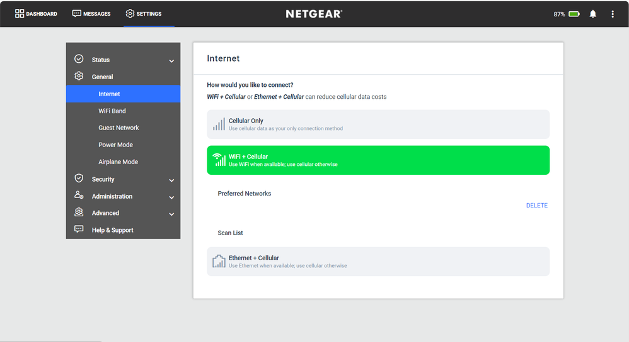Screen dimensions: 629x342
Task: Click the Administration user-gear icon
Action: (79, 196)
